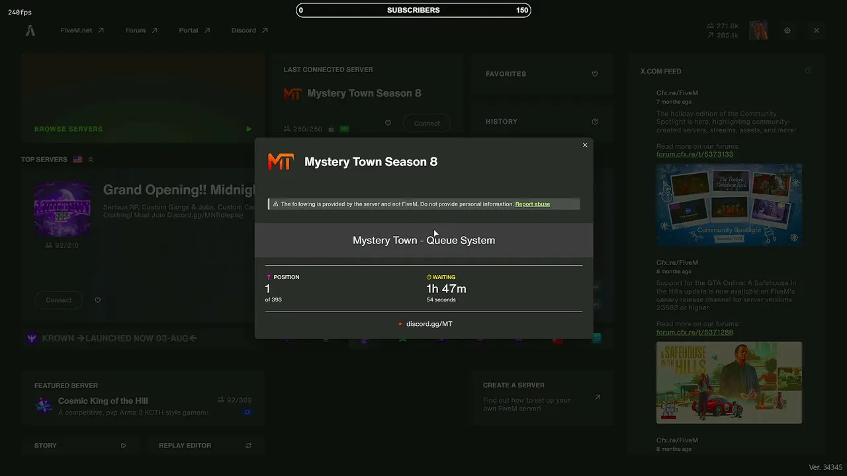Open the FiveM.net link in the top navigation

tap(82, 30)
